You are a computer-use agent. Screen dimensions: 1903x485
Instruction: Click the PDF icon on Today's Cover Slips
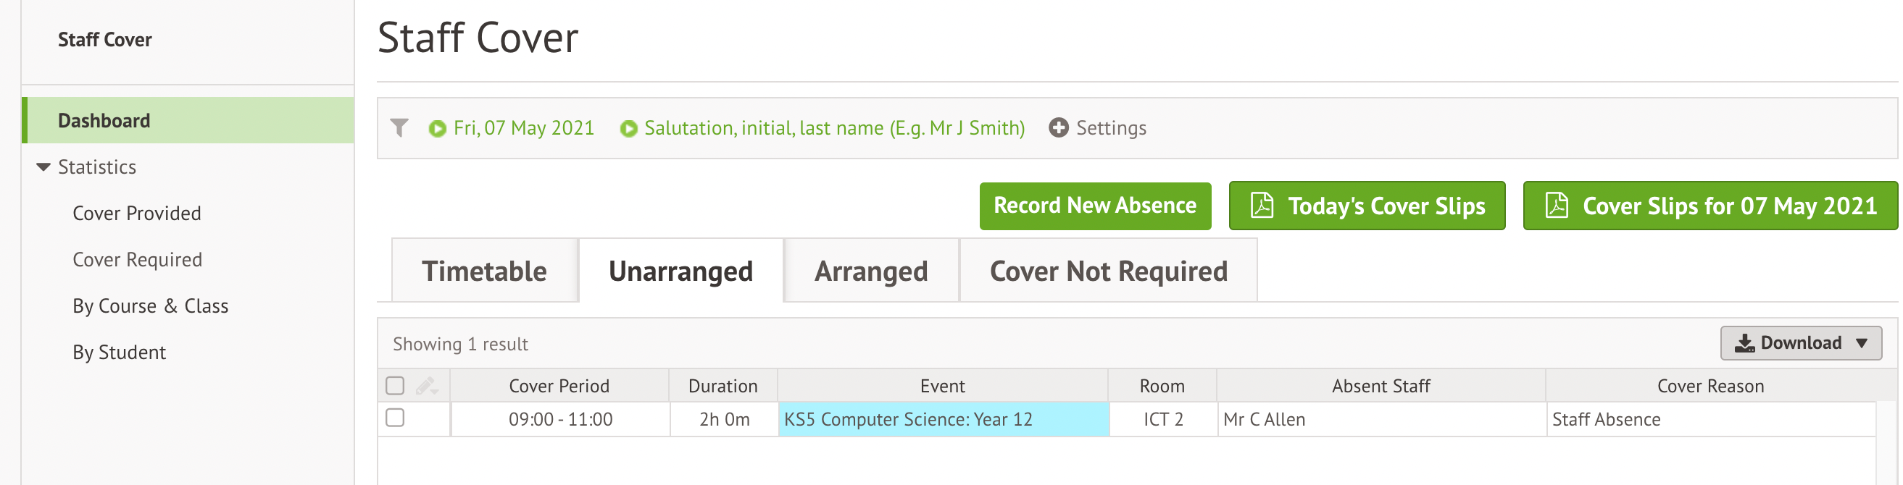pos(1262,206)
